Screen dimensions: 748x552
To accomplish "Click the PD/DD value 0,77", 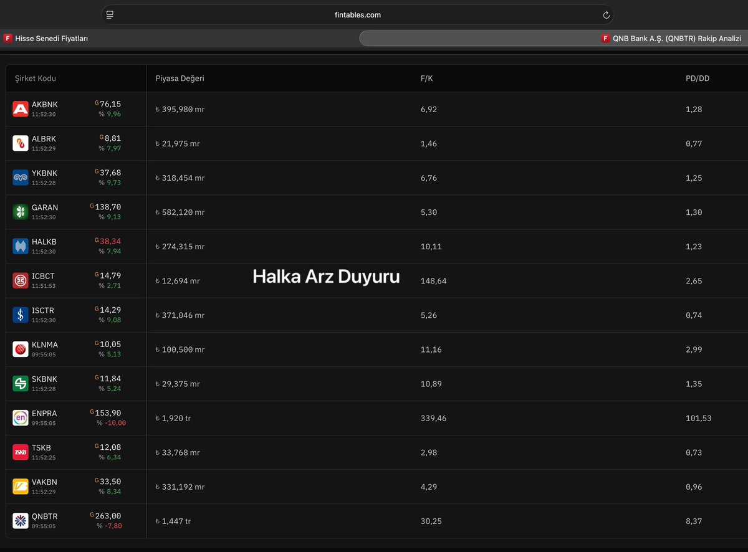I will (694, 144).
